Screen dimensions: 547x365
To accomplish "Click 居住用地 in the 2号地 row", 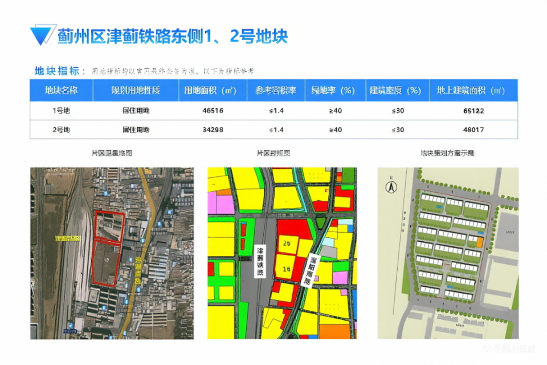I will coord(136,130).
